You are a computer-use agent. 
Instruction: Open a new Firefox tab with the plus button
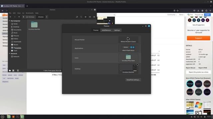pos(27,6)
